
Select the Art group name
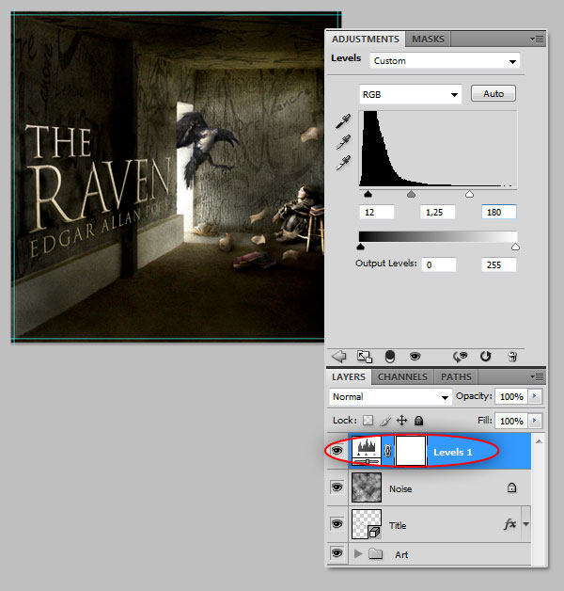point(401,555)
